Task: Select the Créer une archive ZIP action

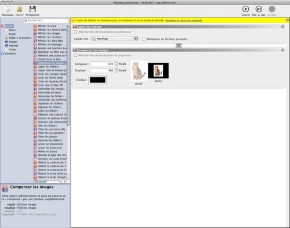Action: (x=50, y=85)
